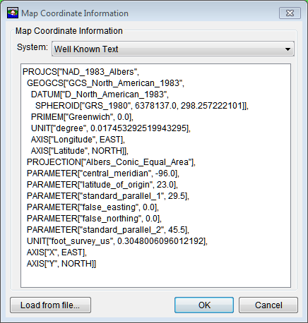
Task: Open the System combo box showing Well Known Text
Action: tap(173, 49)
